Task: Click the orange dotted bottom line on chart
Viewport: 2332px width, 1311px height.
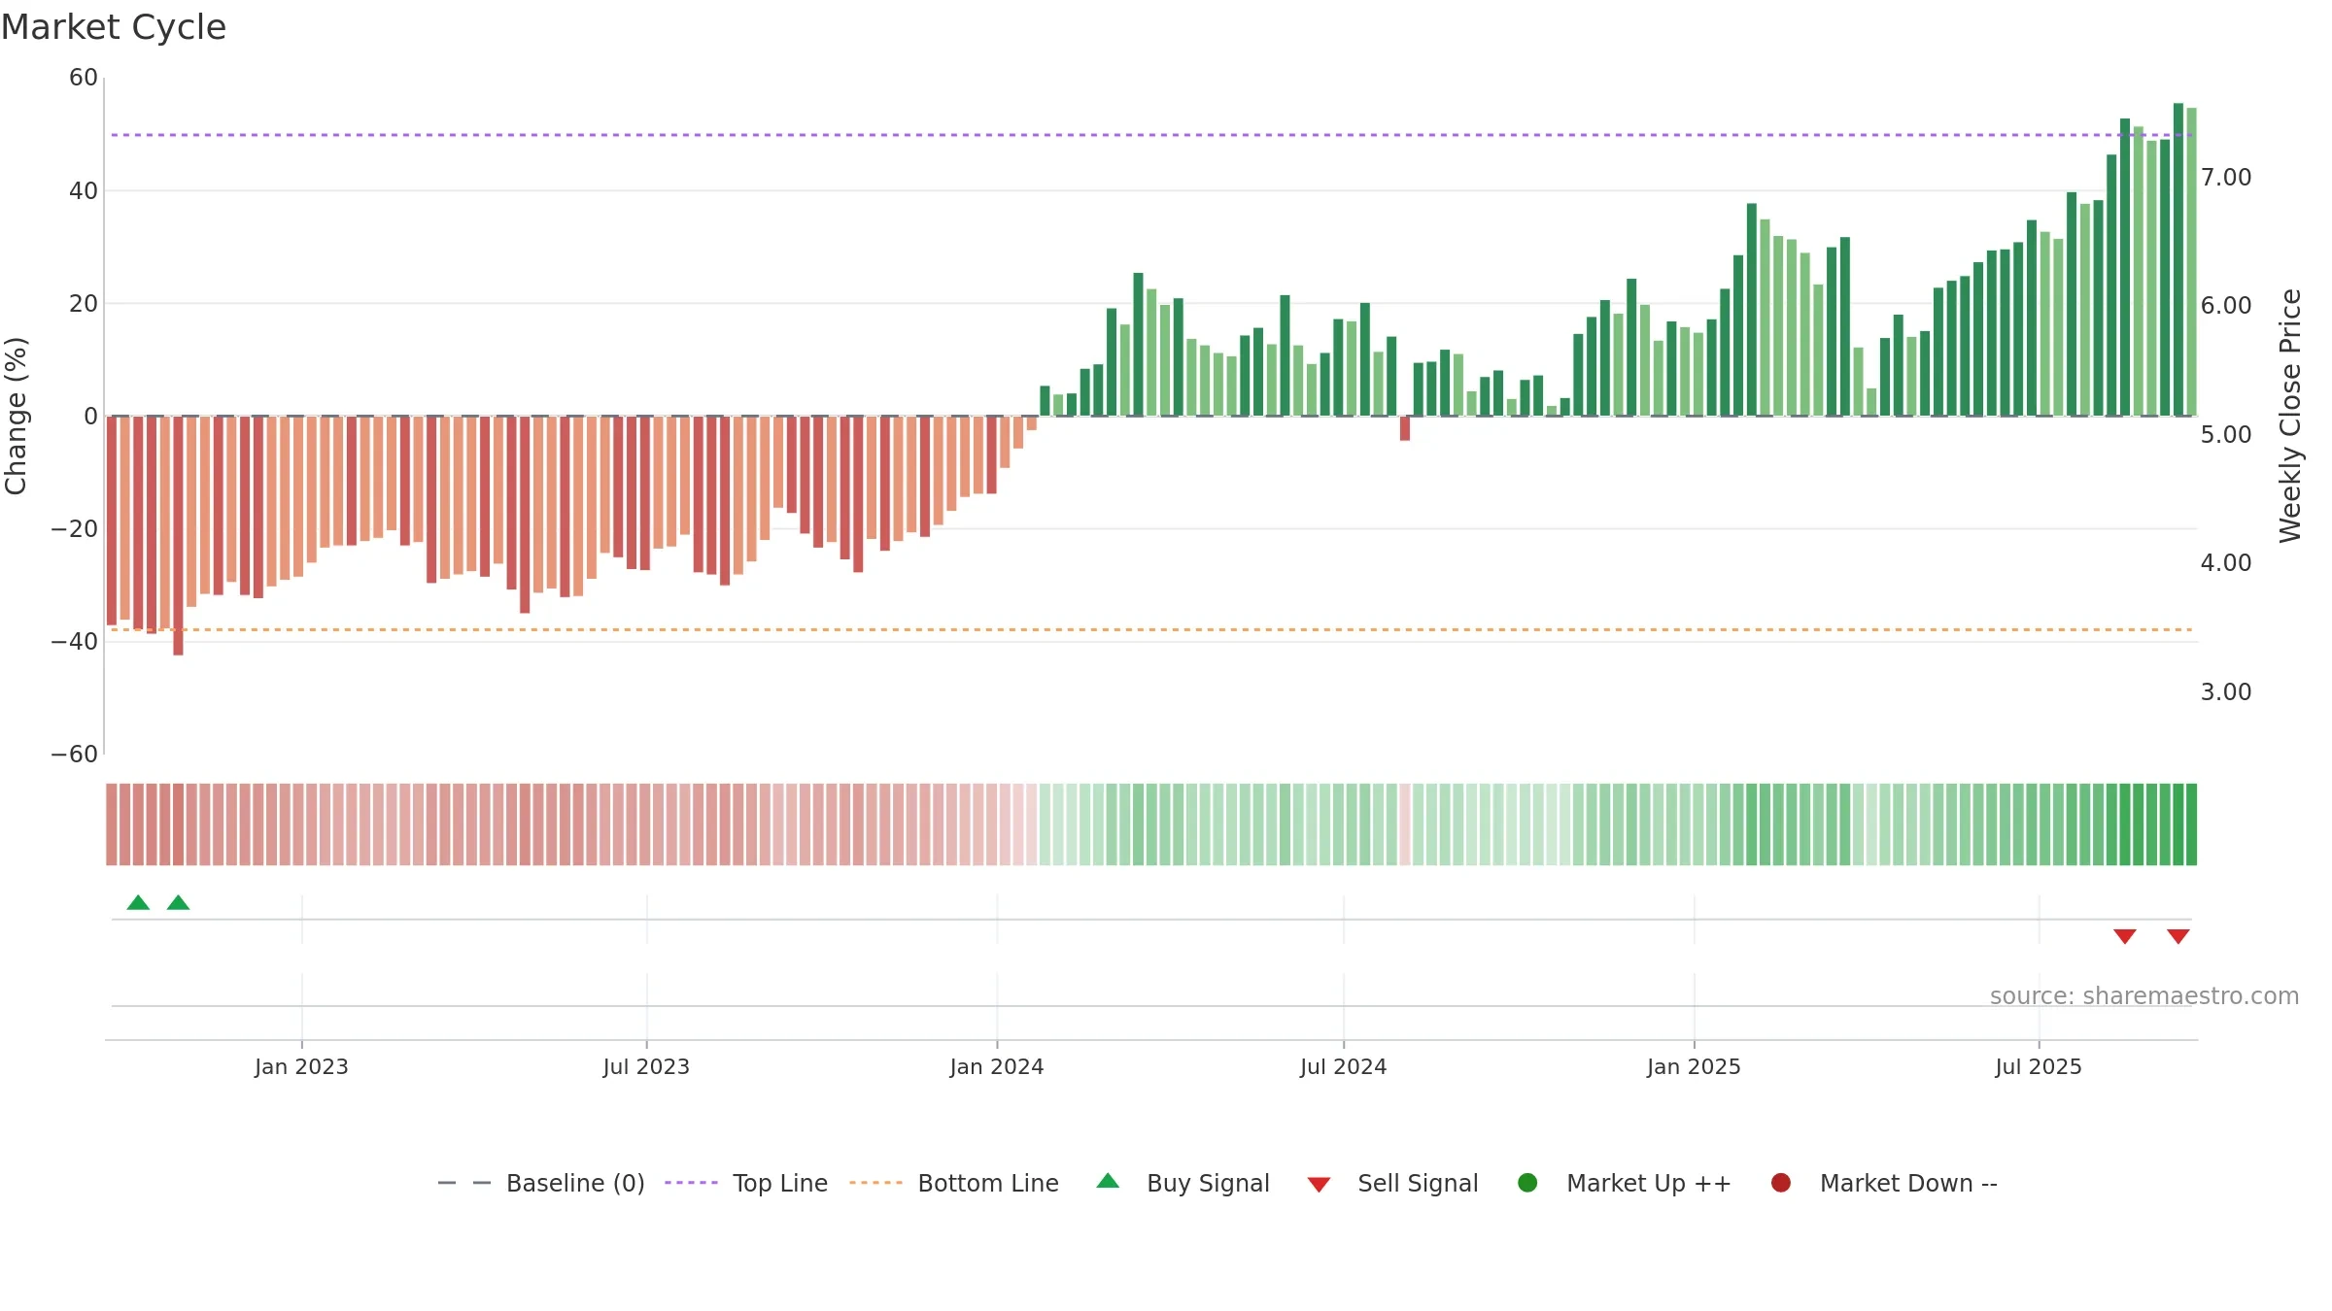Action: [1151, 629]
